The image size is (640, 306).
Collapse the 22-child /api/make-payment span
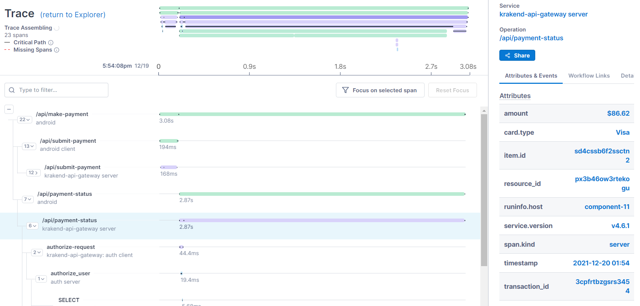tap(25, 120)
